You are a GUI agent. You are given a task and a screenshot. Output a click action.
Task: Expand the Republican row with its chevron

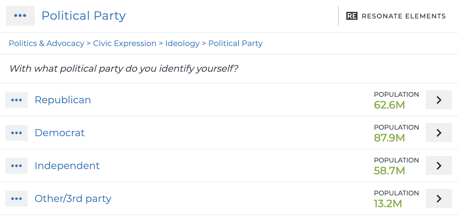pyautogui.click(x=439, y=100)
